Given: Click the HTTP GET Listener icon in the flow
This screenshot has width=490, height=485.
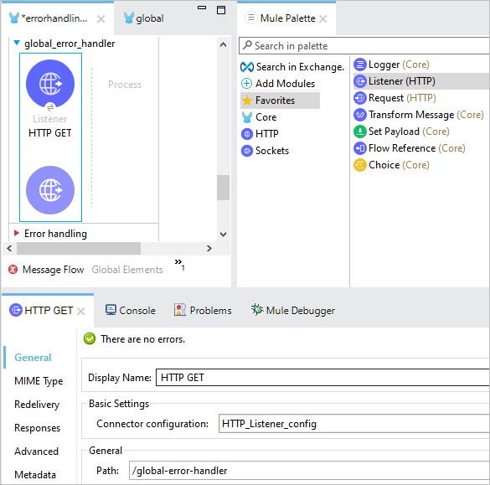Looking at the screenshot, I should pos(50,84).
